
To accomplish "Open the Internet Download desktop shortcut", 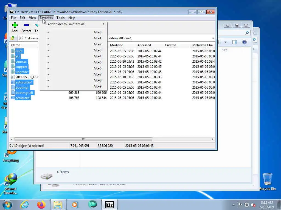I will click(x=11, y=184).
